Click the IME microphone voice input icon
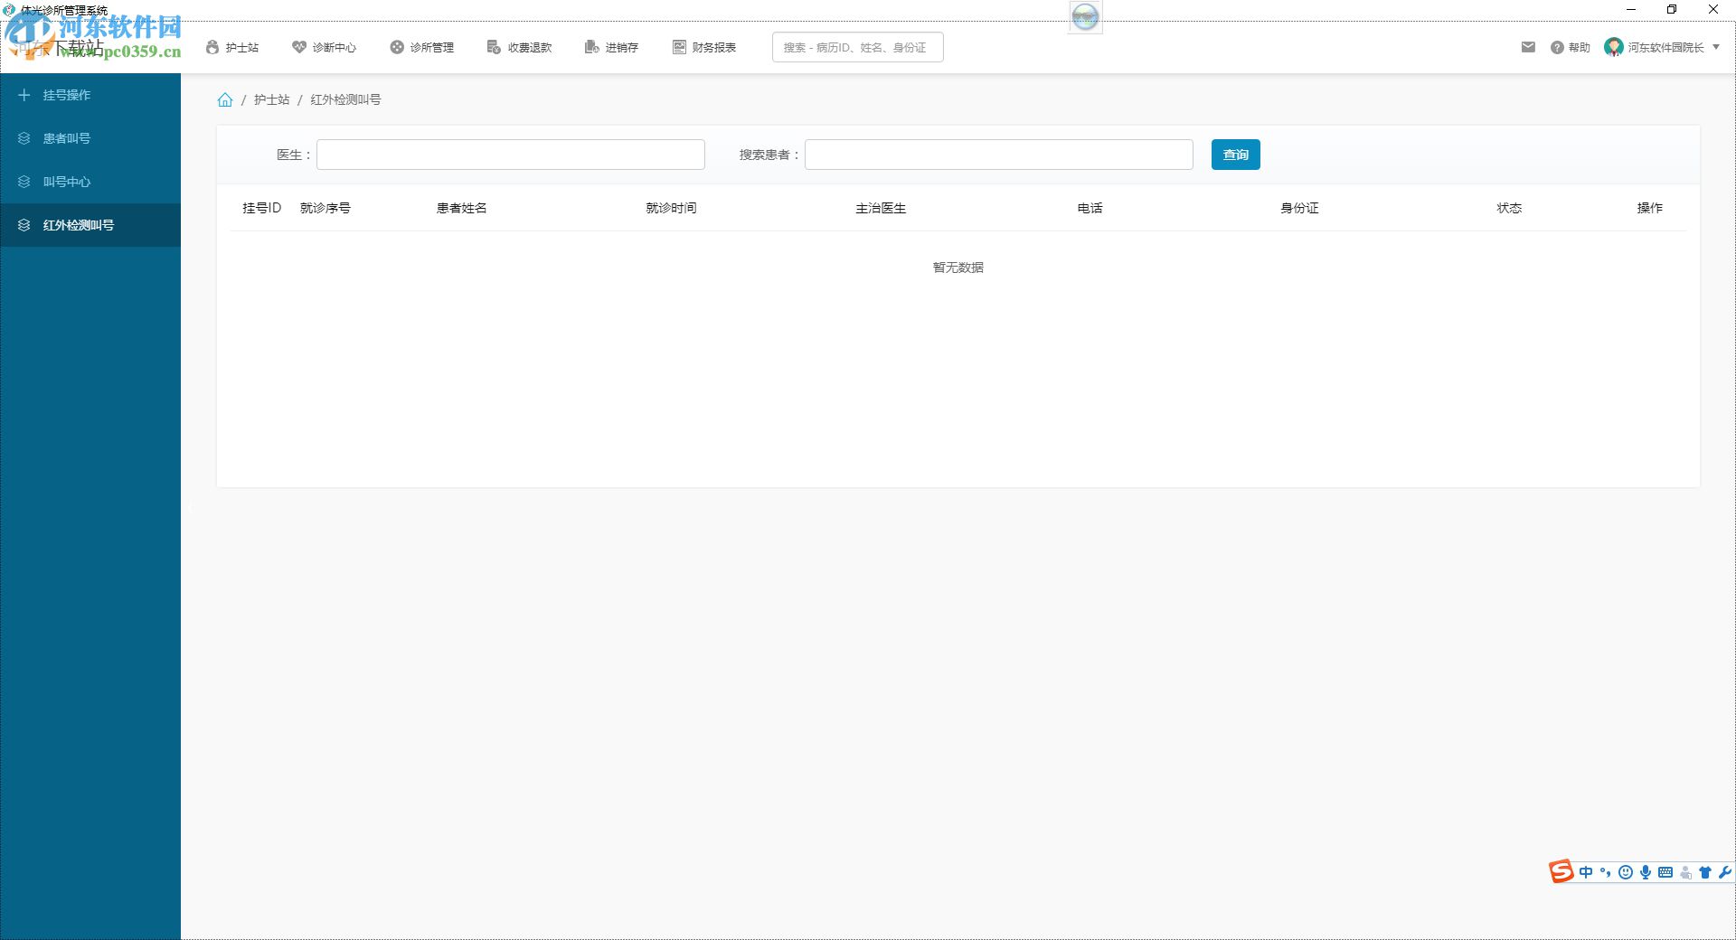Viewport: 1736px width, 940px height. (1646, 872)
